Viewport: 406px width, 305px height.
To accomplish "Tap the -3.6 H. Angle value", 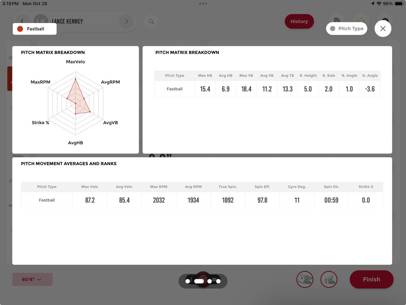I will tap(370, 89).
